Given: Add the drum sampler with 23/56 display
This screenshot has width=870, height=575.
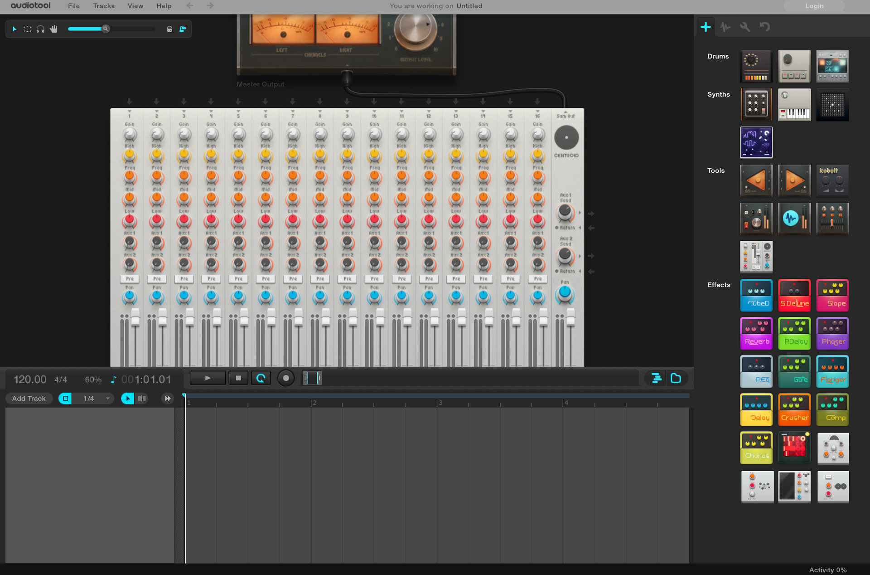Looking at the screenshot, I should (x=832, y=67).
